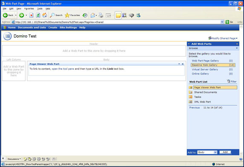The image size is (244, 167).
Task: Select XML Web Part in list
Action: [202, 102]
